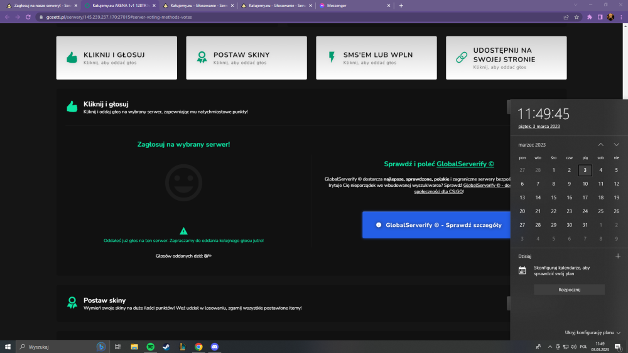Click the społeczności dla CS:GO! link

click(439, 191)
